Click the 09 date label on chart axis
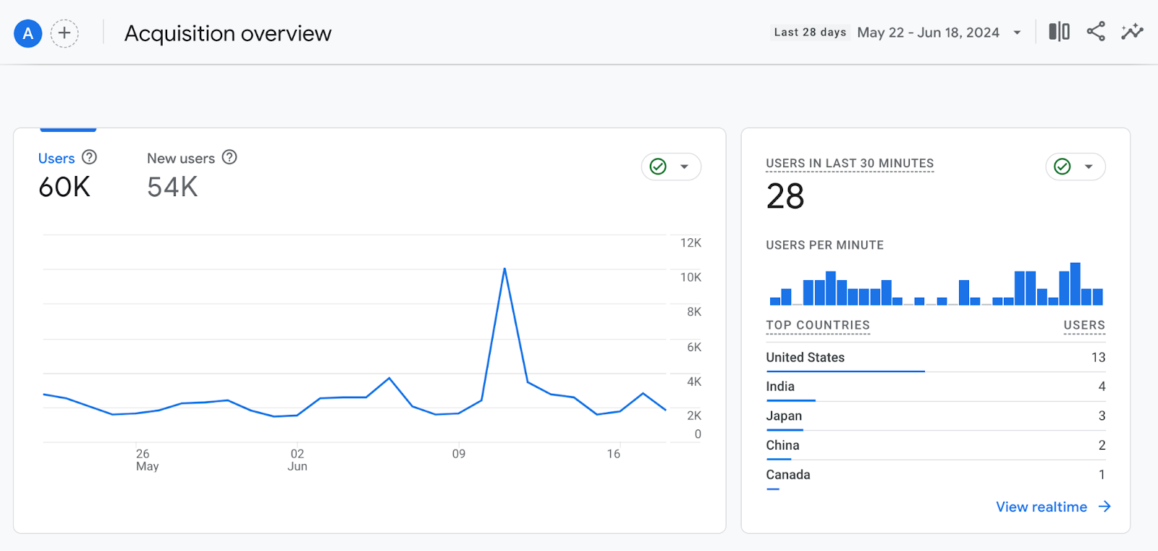This screenshot has height=551, width=1158. pos(459,454)
